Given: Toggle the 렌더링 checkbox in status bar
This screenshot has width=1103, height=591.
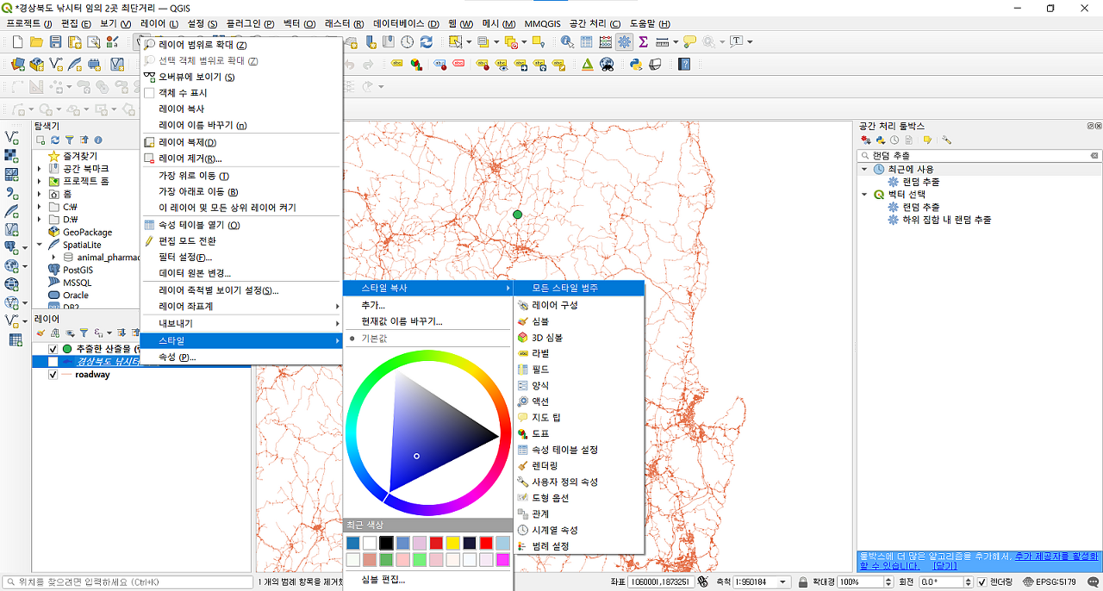Looking at the screenshot, I should [981, 582].
